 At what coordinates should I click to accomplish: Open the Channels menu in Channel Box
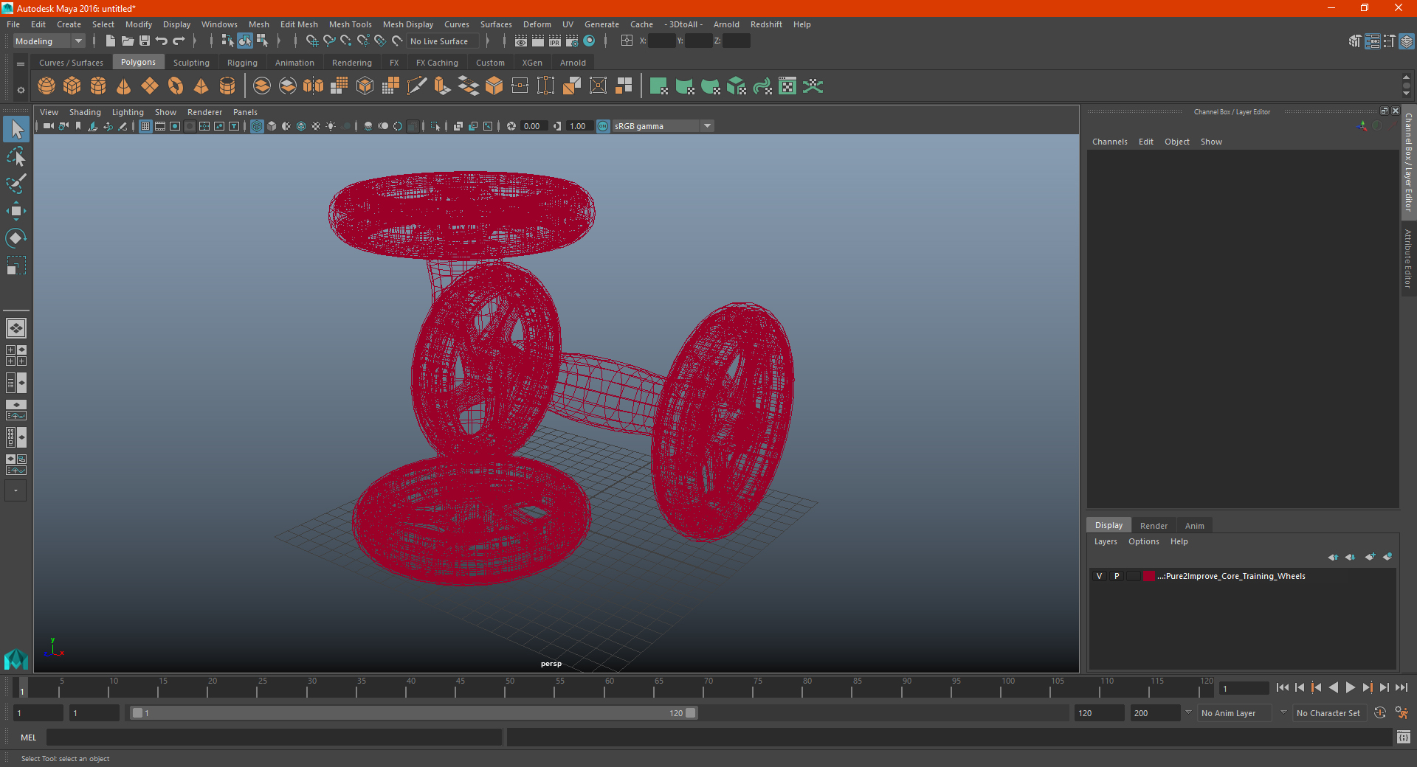pos(1109,142)
